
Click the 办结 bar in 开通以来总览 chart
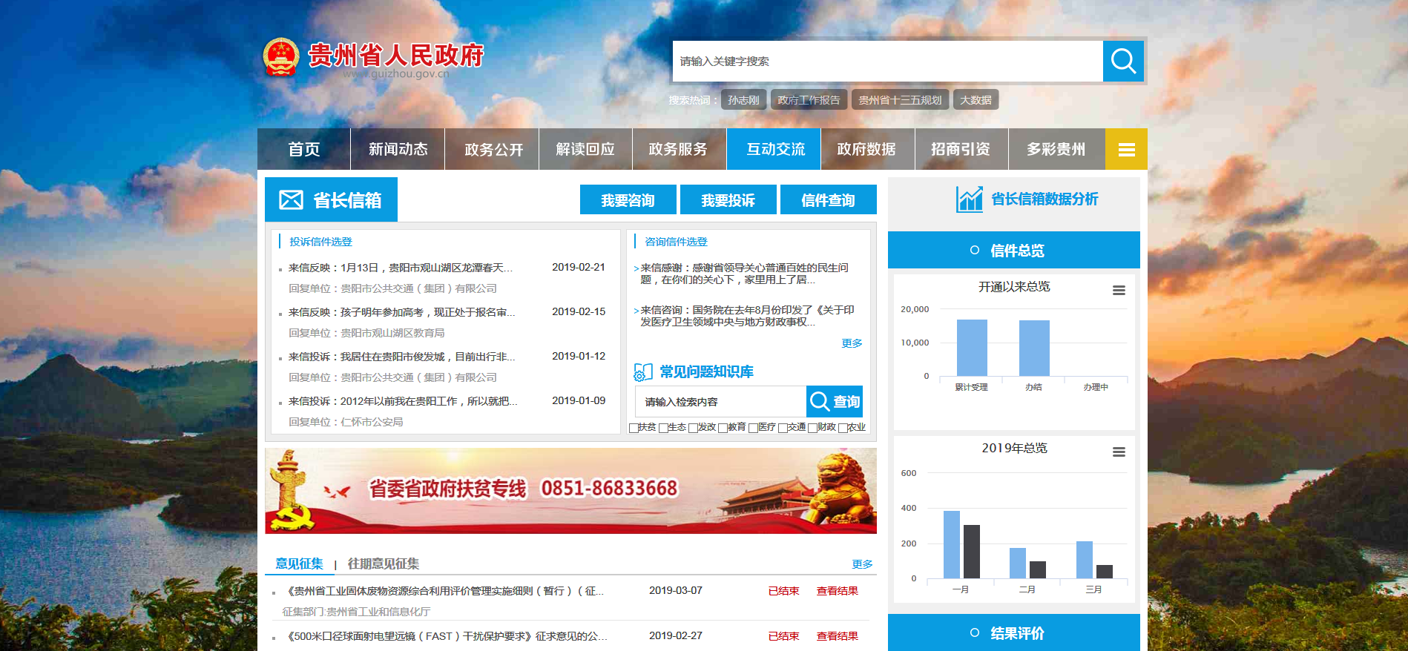point(1034,348)
